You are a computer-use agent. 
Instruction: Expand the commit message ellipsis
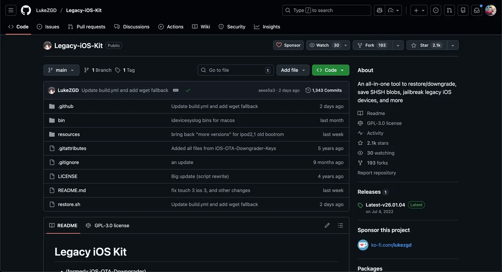coord(176,90)
